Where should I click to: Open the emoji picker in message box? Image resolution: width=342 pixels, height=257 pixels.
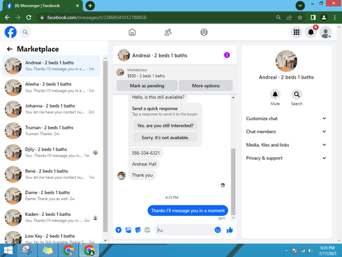pyautogui.click(x=218, y=230)
